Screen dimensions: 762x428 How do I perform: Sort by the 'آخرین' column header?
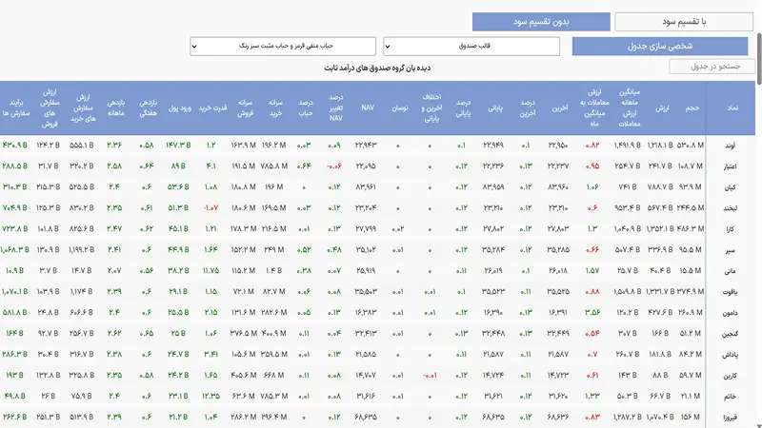[560, 107]
